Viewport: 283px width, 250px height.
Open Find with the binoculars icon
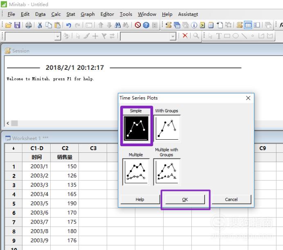(118, 25)
